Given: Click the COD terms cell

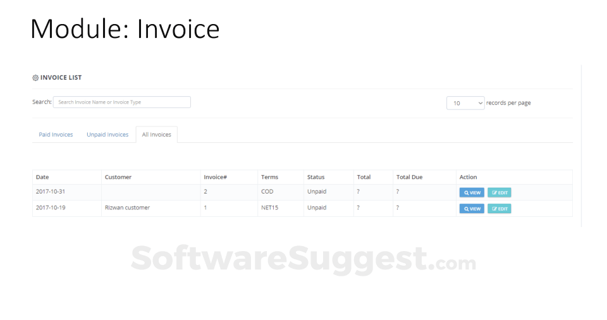Looking at the screenshot, I should click(x=267, y=192).
